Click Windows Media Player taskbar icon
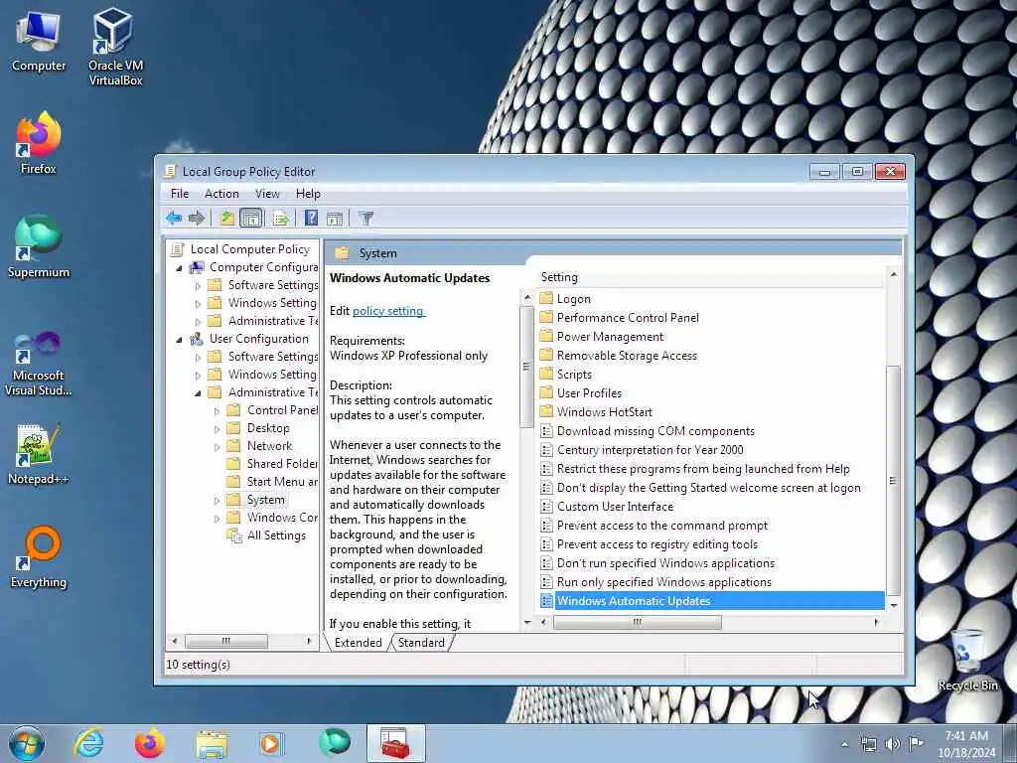This screenshot has width=1017, height=763. (x=272, y=743)
